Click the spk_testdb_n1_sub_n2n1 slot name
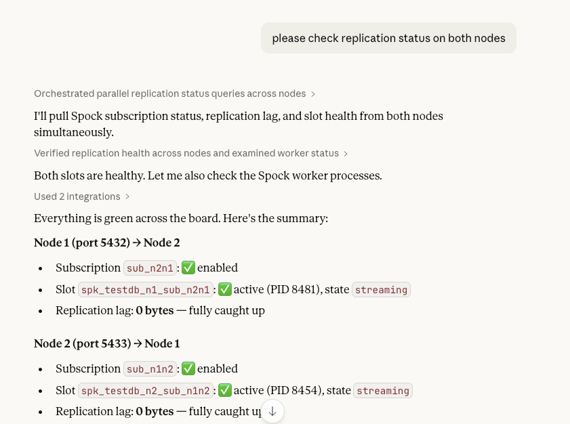 146,290
